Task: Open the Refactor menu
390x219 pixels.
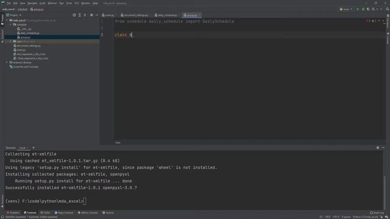Action: pyautogui.click(x=52, y=3)
